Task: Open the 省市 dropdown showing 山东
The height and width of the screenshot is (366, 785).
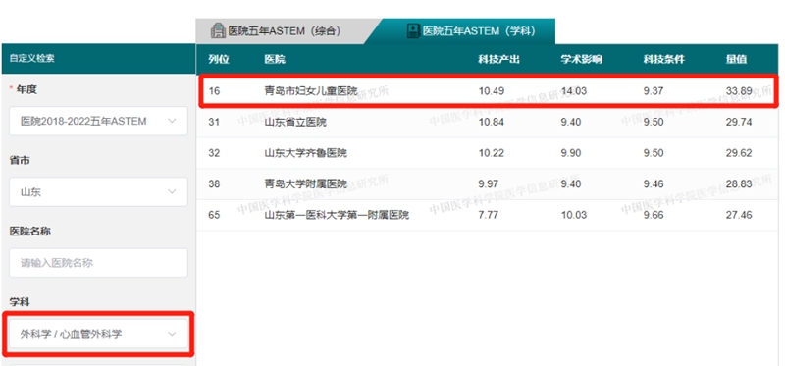Action: click(x=99, y=191)
